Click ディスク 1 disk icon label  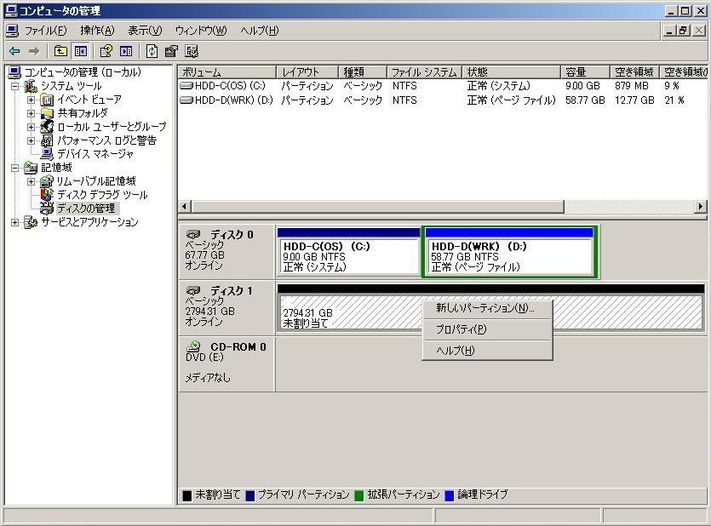click(x=193, y=291)
